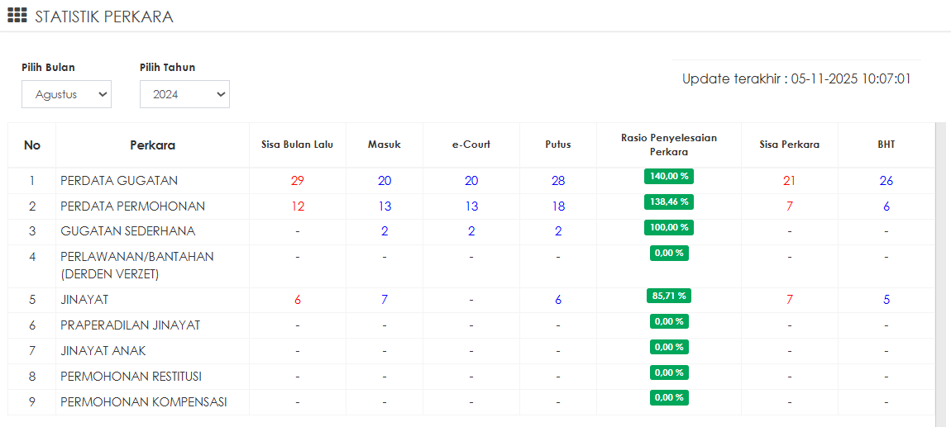Click the 138,46 % ratio badge

point(668,202)
